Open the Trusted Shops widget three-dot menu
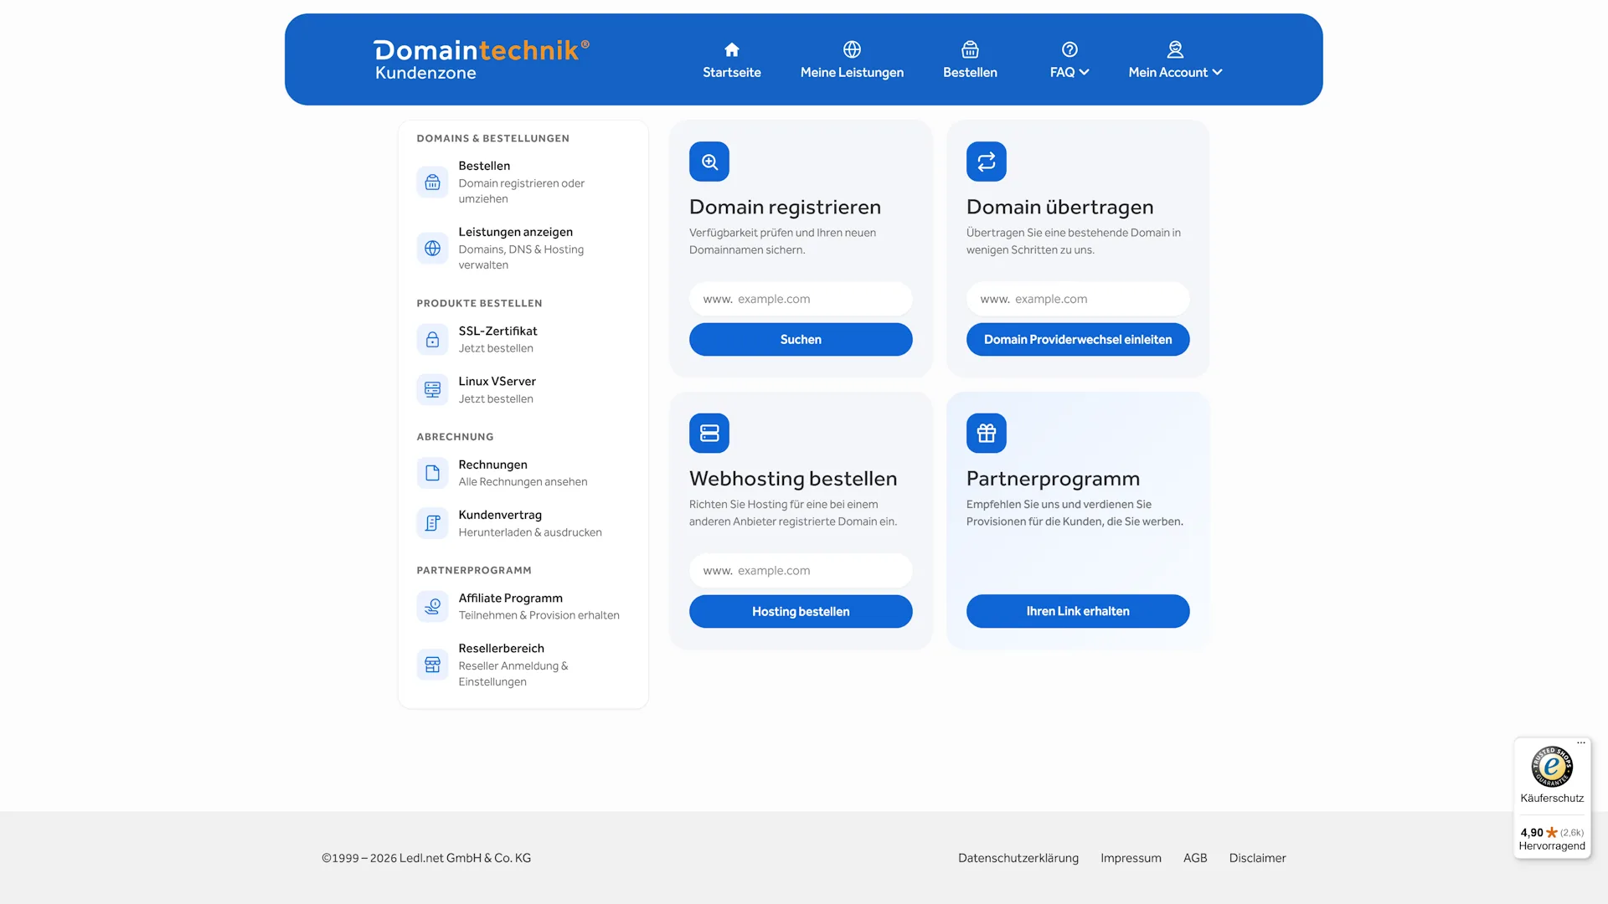1608x904 pixels. coord(1581,742)
